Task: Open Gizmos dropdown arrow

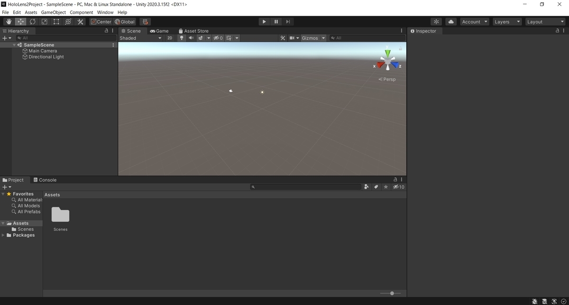Action: pos(324,38)
